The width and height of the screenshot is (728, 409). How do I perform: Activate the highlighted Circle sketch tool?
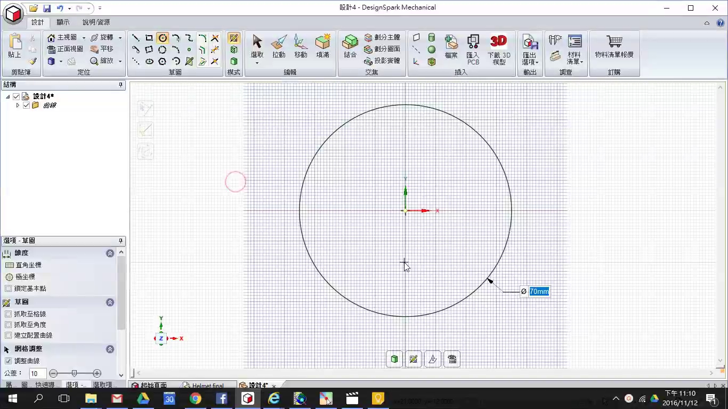[163, 38]
